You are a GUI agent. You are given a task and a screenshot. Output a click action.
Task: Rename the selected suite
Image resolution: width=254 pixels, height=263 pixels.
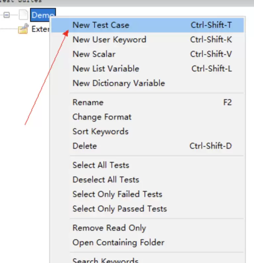(148, 102)
